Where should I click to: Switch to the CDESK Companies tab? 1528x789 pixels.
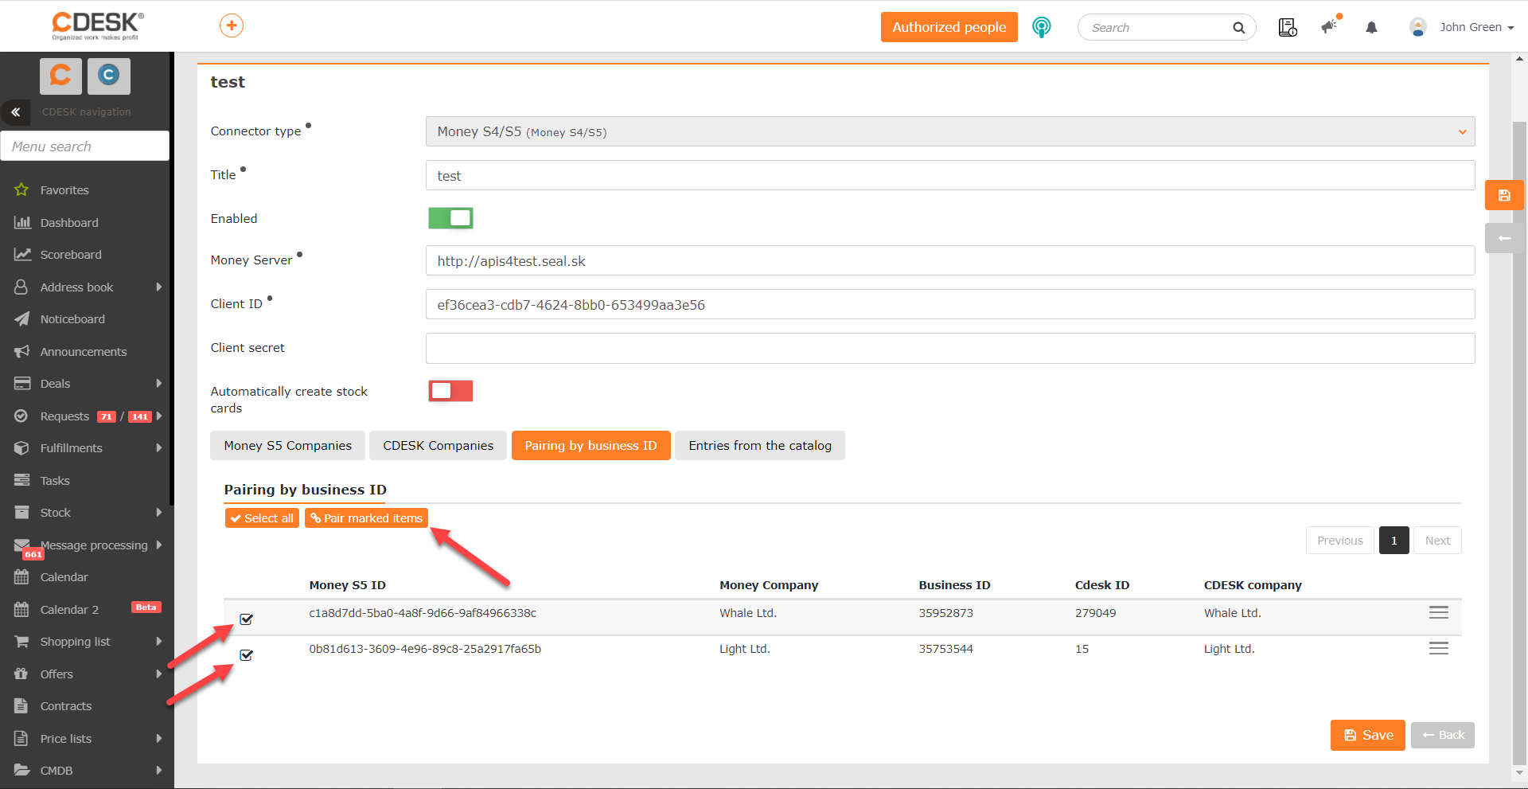[x=439, y=446]
